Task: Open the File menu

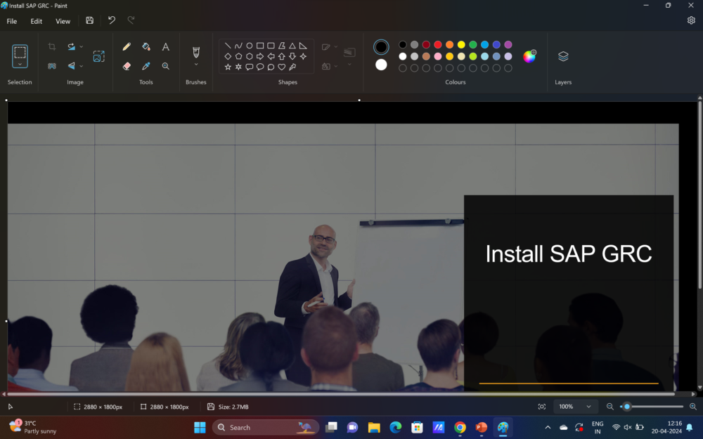Action: click(12, 21)
